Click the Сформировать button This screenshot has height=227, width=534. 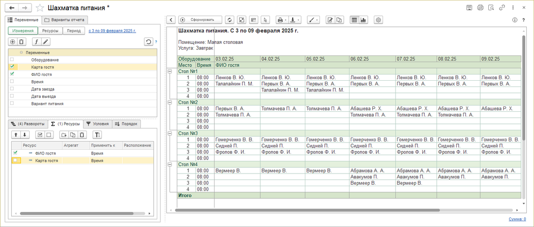point(200,20)
